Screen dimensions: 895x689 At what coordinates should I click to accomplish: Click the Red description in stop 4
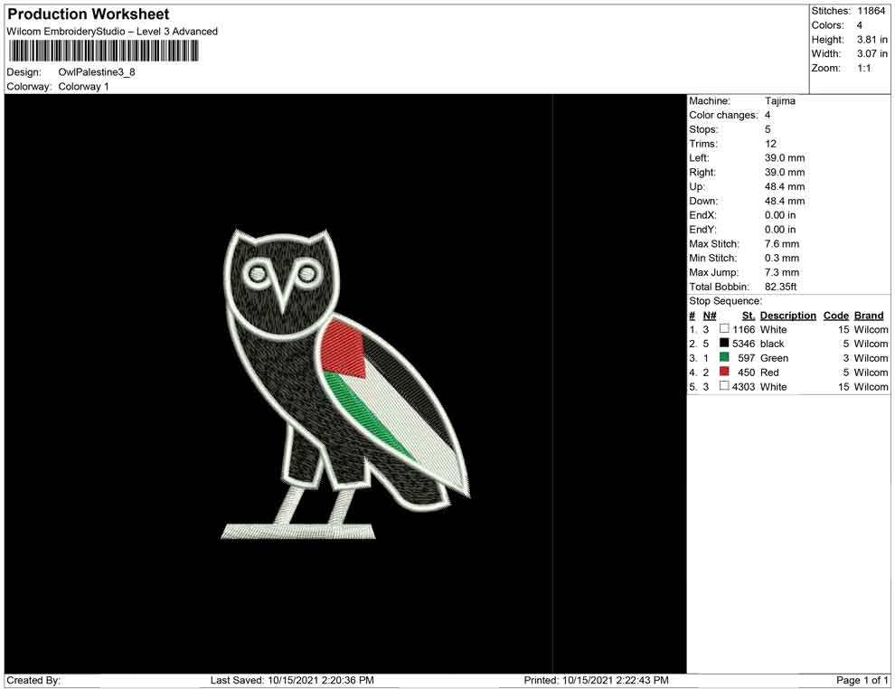click(x=769, y=373)
